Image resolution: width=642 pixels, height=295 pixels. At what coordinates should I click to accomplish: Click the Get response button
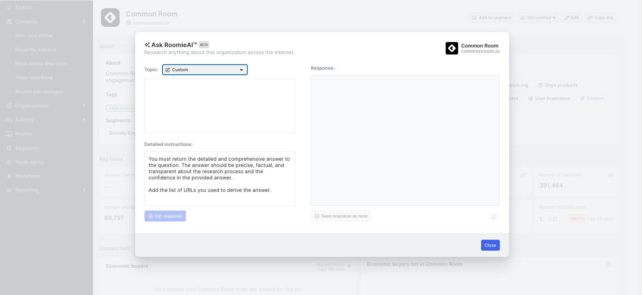point(165,216)
